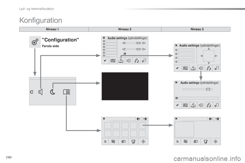
Task: Open the interactive help book icon
Action: (x=66, y=92)
